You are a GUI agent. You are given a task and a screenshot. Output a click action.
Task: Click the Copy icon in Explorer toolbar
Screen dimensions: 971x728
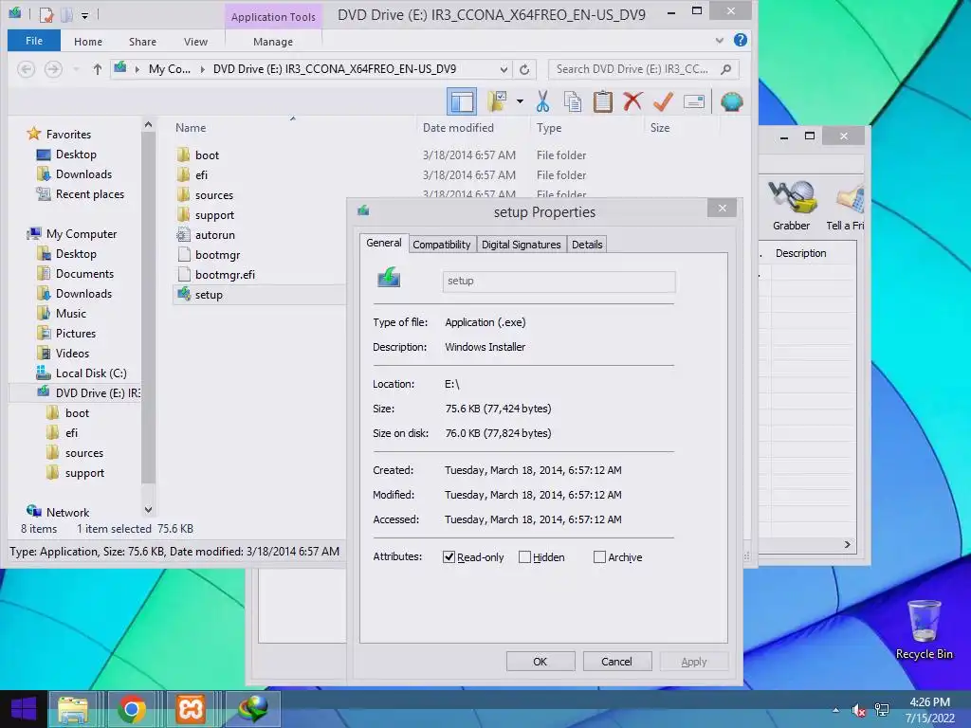pos(573,101)
